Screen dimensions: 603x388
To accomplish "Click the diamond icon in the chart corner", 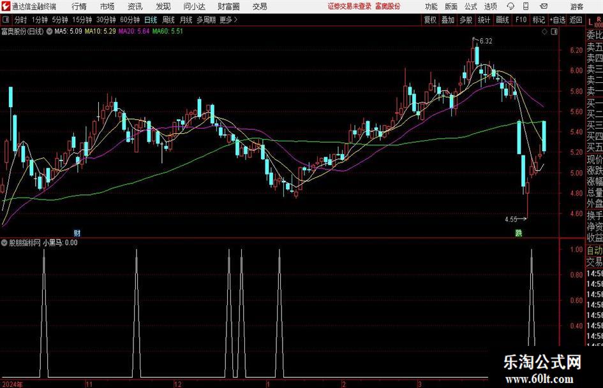I will click(x=544, y=32).
